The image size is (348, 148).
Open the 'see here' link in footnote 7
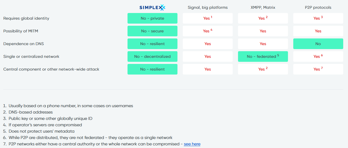coord(192,144)
